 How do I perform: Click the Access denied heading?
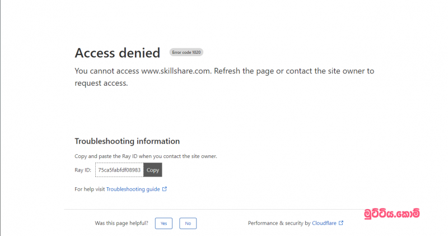[117, 53]
